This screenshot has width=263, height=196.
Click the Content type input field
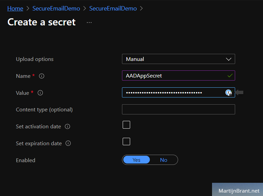point(178,109)
